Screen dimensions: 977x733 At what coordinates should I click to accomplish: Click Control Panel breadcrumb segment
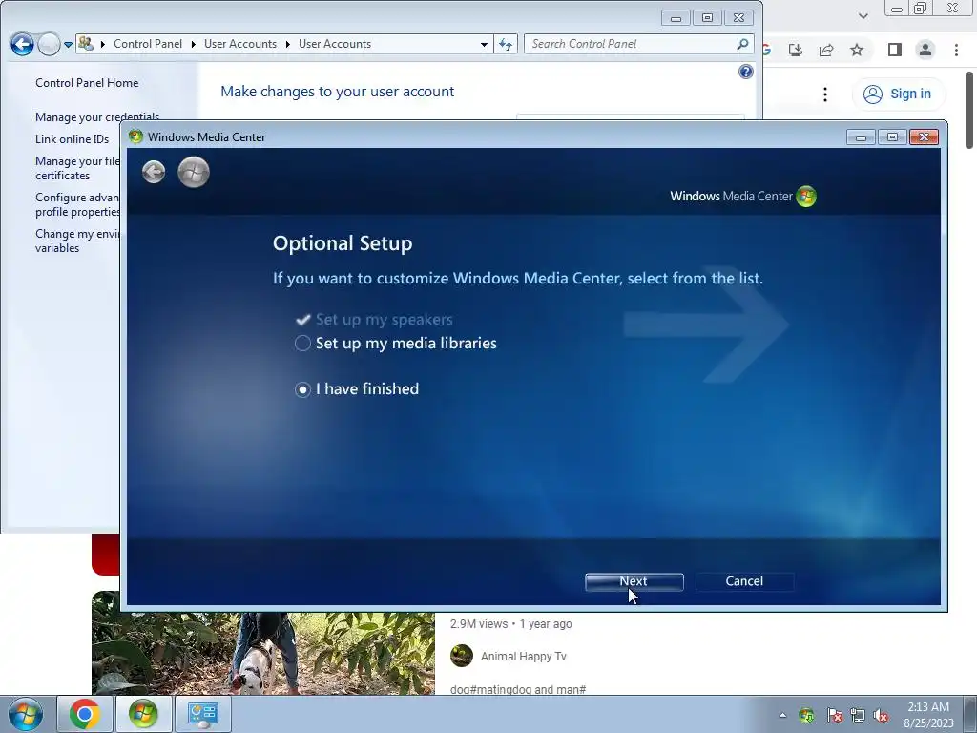click(x=148, y=44)
